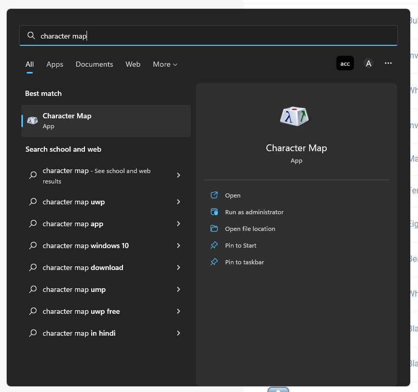The height and width of the screenshot is (392, 418).
Task: Expand arrow for 'See school and web results'
Action: point(178,175)
